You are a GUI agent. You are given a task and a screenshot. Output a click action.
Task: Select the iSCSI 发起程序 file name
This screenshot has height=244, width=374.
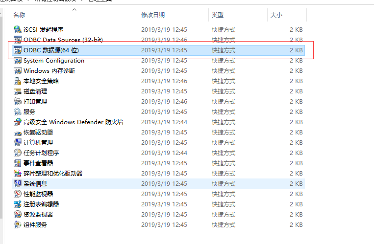coord(44,29)
